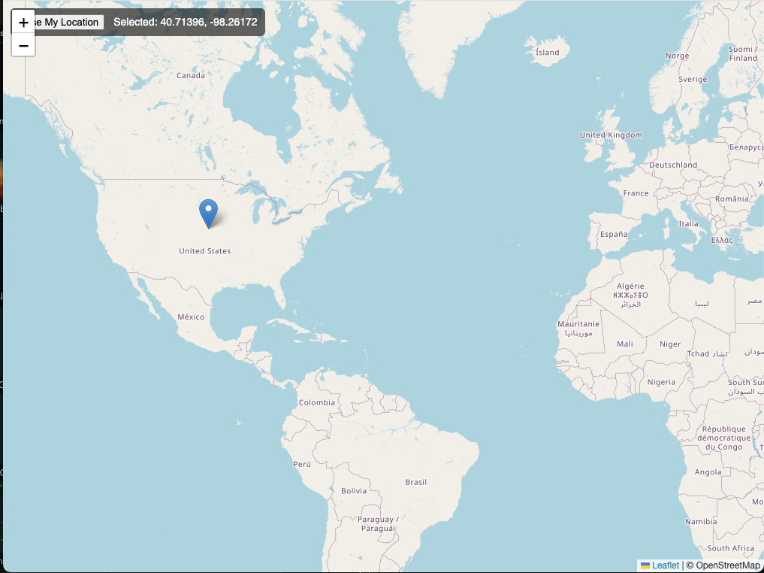Click the Ísland label on the map

[x=548, y=52]
